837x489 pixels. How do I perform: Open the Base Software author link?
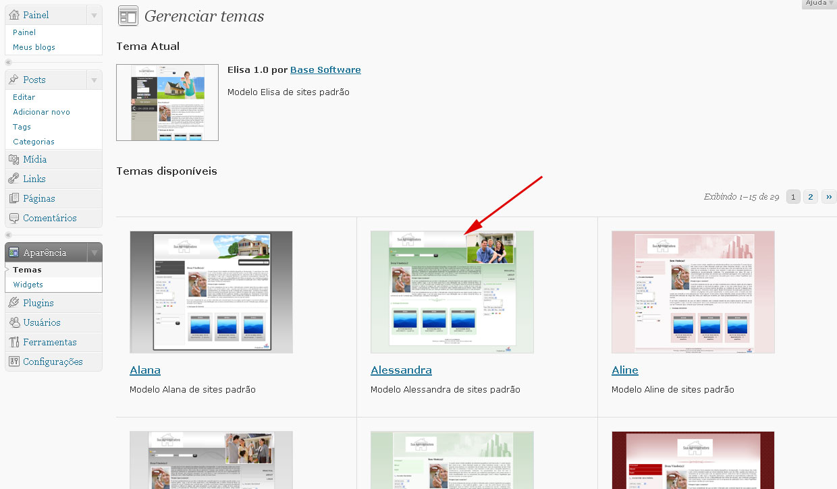[325, 69]
